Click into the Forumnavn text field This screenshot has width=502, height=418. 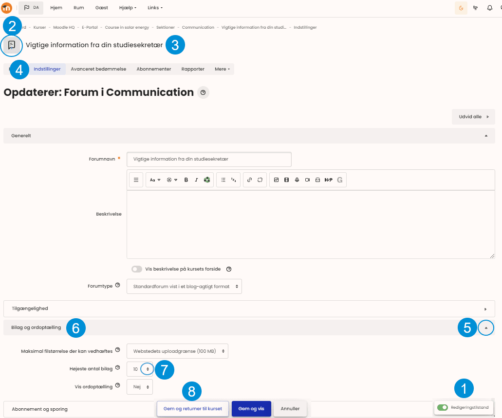click(209, 159)
